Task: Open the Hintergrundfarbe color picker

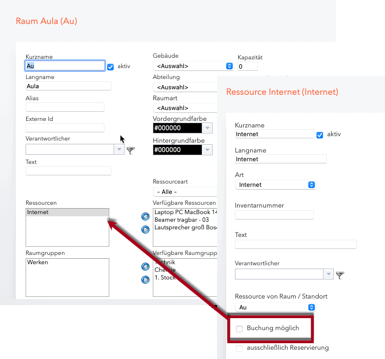Action: point(207,150)
